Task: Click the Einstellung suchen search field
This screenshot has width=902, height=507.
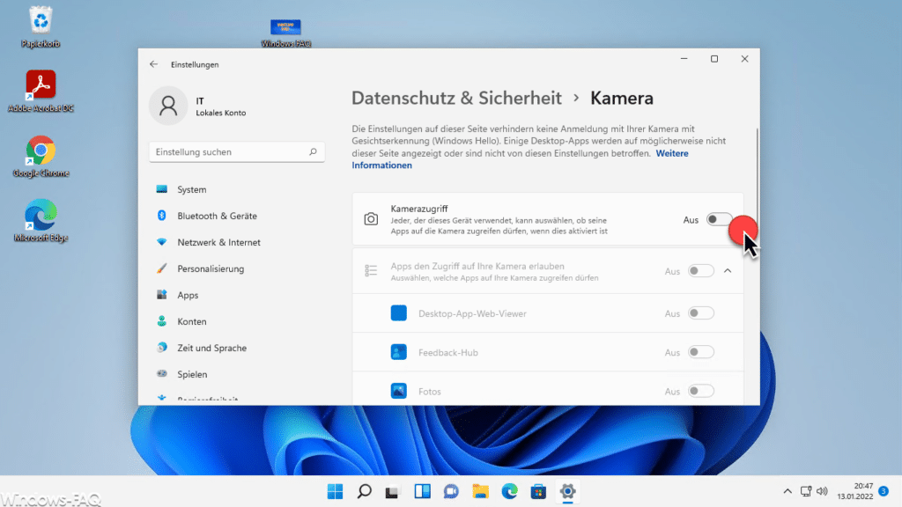Action: pos(237,151)
